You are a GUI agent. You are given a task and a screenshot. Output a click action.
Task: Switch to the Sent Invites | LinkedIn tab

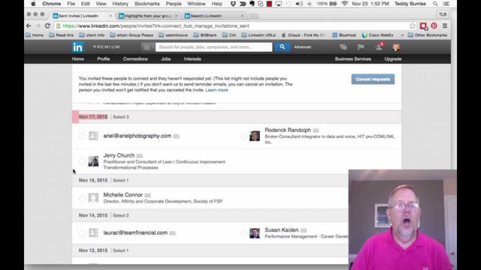(81, 16)
